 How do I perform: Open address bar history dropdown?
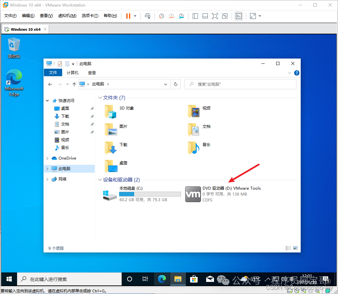166,84
